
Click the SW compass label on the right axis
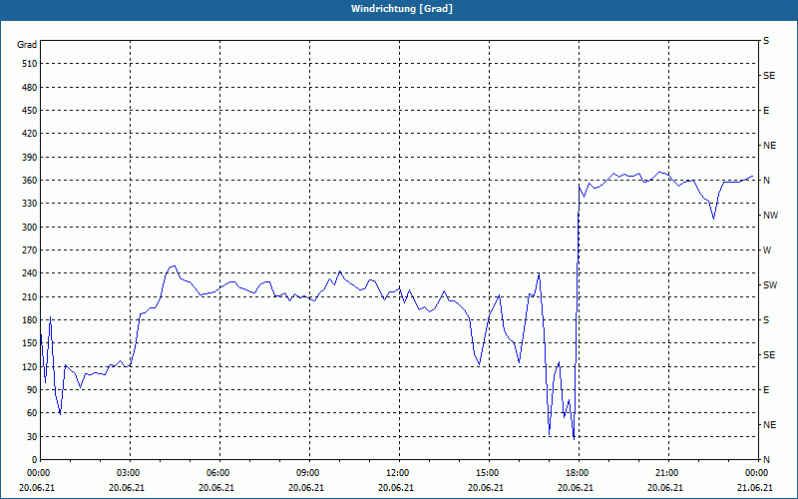(770, 285)
